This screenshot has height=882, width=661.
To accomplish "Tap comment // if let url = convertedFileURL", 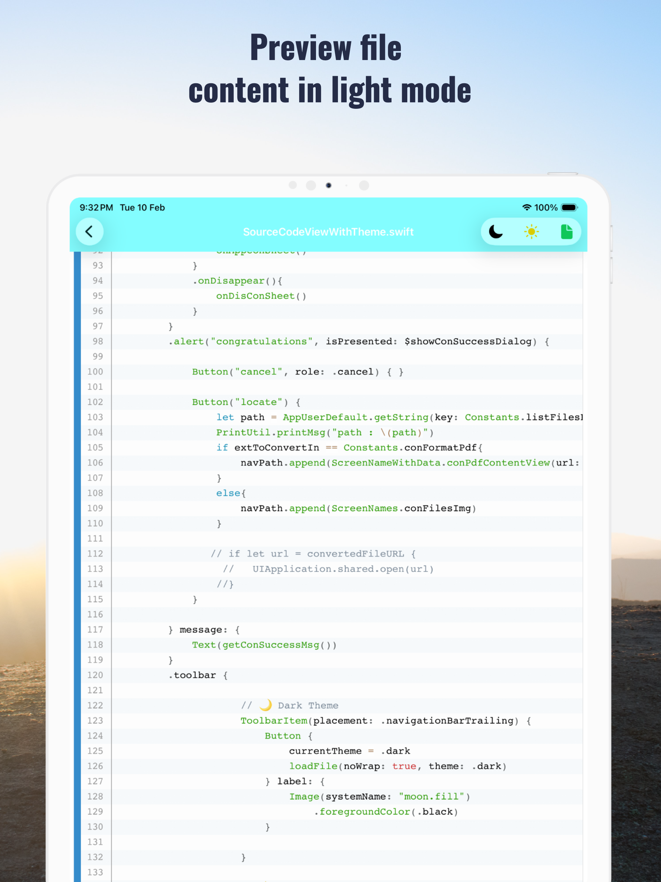I will 313,553.
